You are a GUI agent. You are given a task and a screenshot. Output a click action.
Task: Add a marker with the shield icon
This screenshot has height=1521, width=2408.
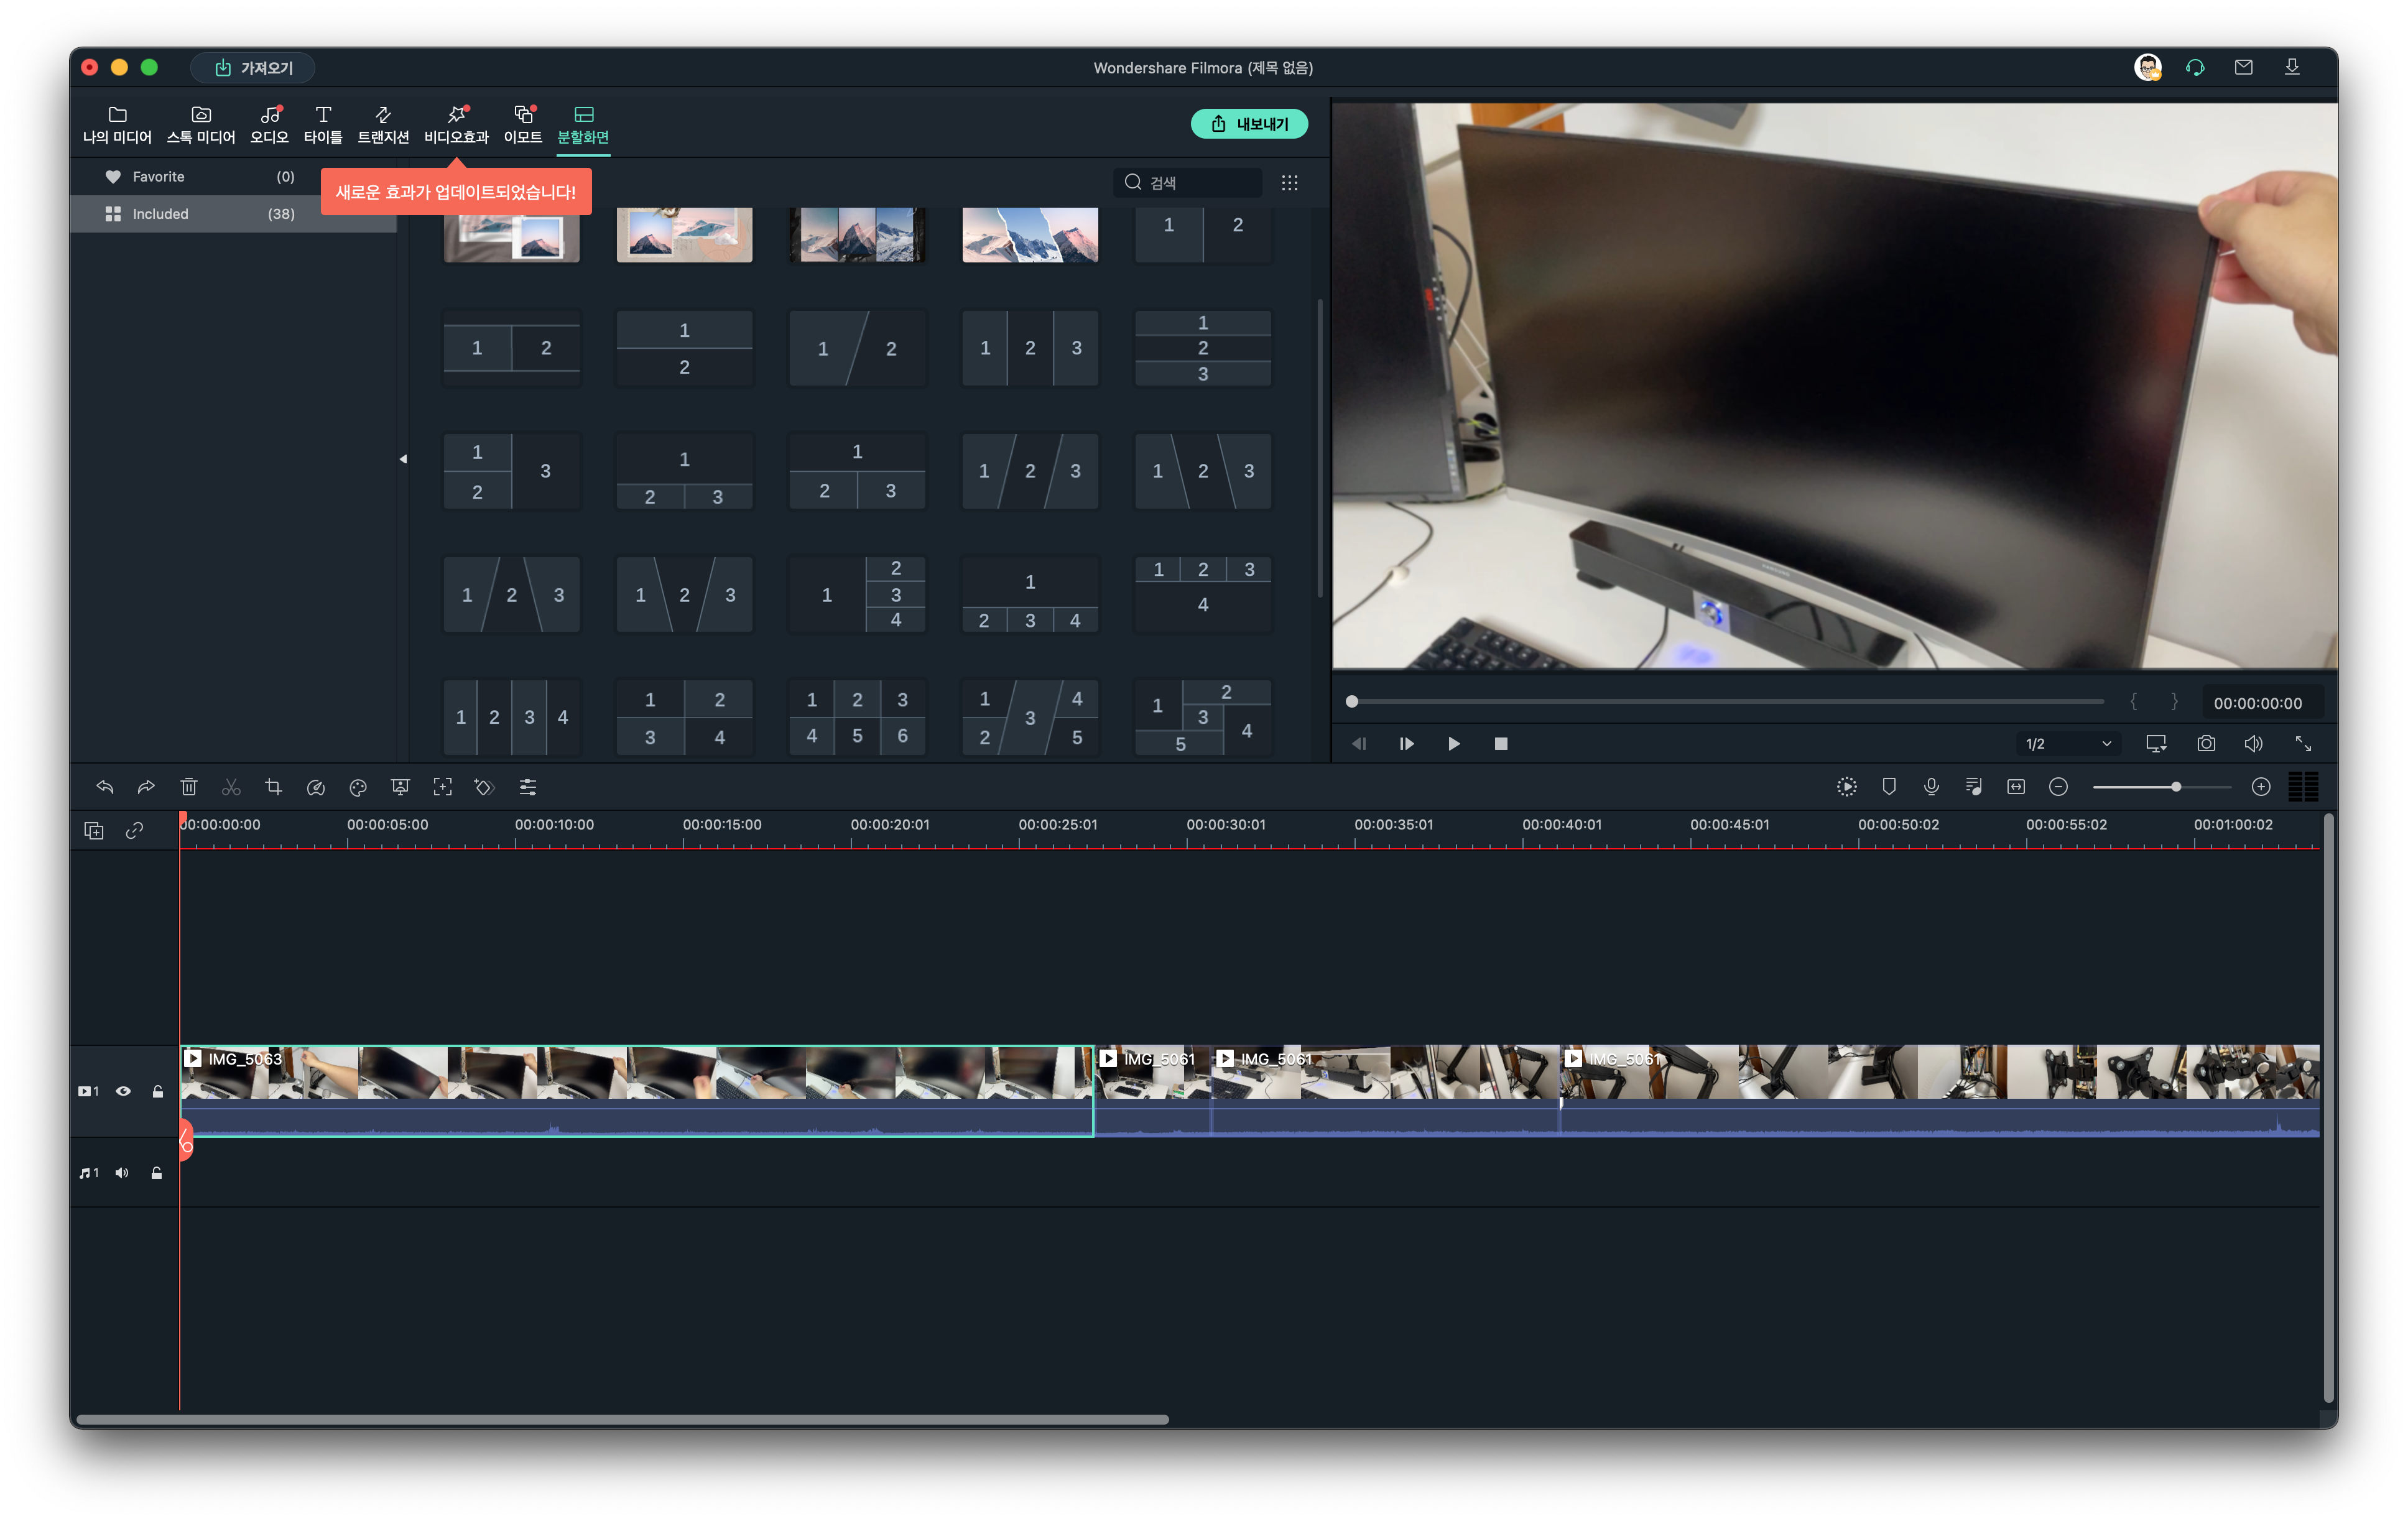[1888, 787]
